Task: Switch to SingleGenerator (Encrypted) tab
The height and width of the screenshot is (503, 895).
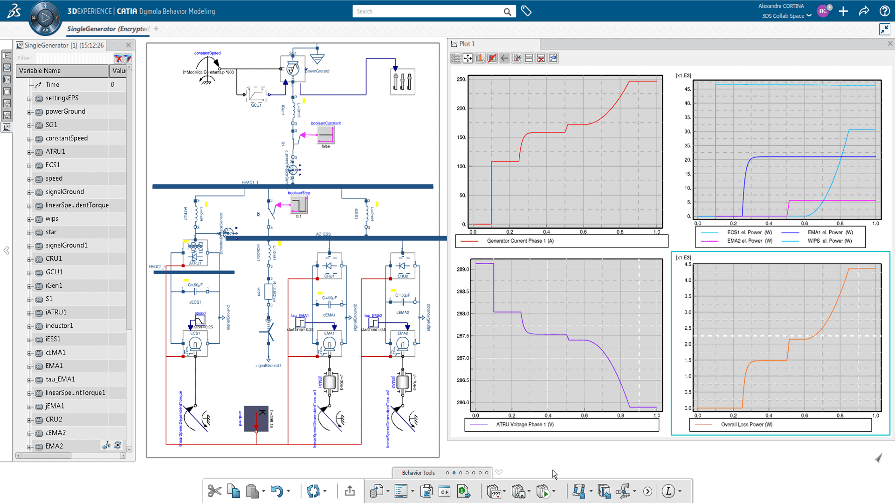Action: [x=108, y=29]
